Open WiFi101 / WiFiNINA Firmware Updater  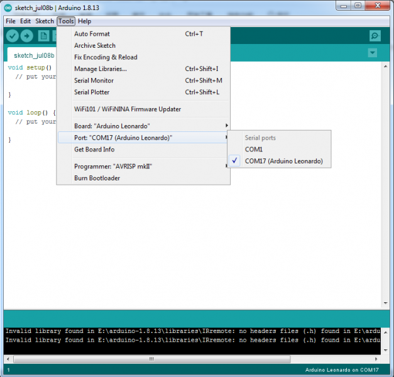(x=143, y=109)
